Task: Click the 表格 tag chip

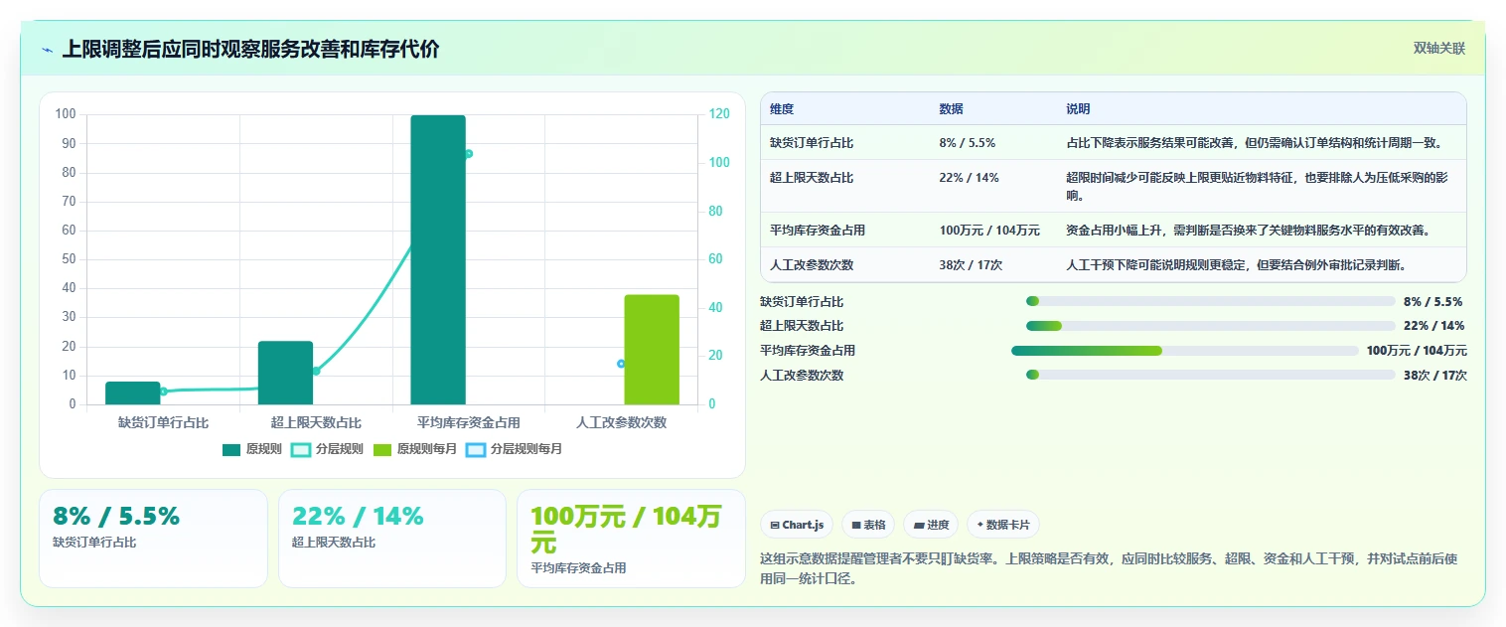Action: (x=868, y=525)
